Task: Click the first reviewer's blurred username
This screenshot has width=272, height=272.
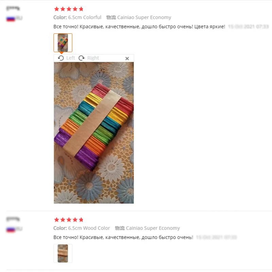Action: point(13,8)
